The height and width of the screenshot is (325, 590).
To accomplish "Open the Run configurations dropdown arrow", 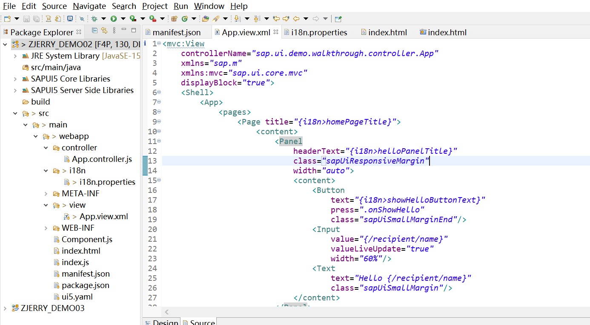I will tap(123, 18).
